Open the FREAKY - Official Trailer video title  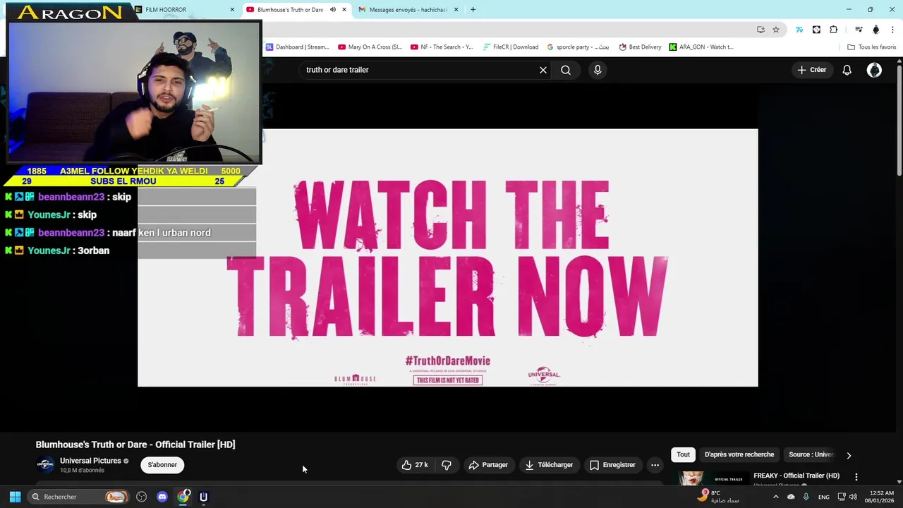[796, 476]
